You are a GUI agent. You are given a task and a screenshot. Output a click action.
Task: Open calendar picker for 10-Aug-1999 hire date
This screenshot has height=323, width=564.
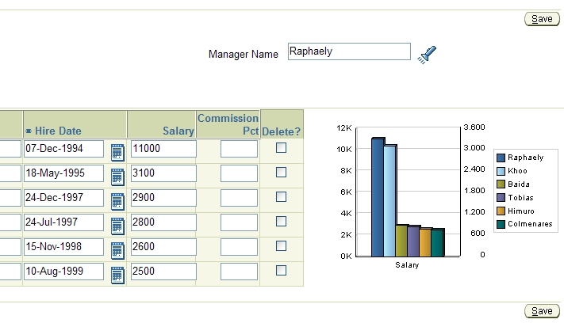coord(117,274)
